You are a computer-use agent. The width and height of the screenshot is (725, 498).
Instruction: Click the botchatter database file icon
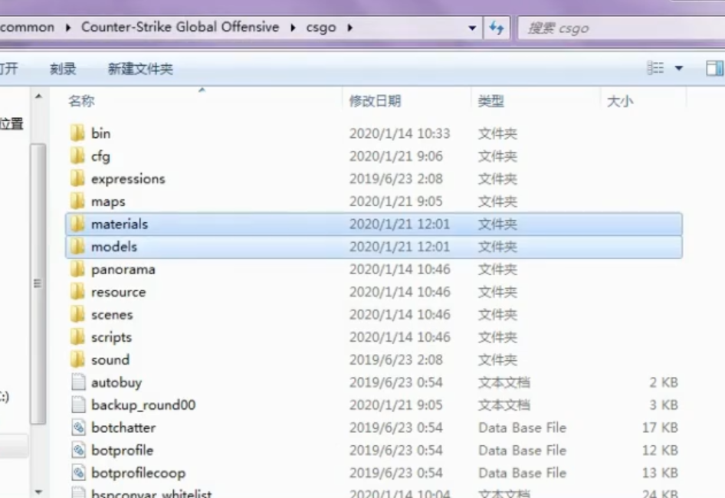coord(79,428)
